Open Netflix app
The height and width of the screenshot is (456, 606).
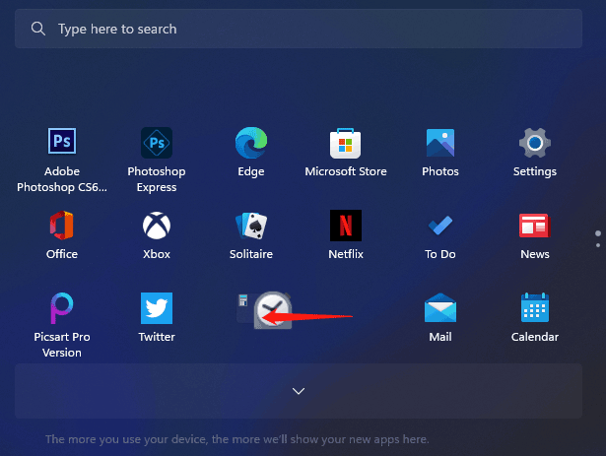point(346,226)
